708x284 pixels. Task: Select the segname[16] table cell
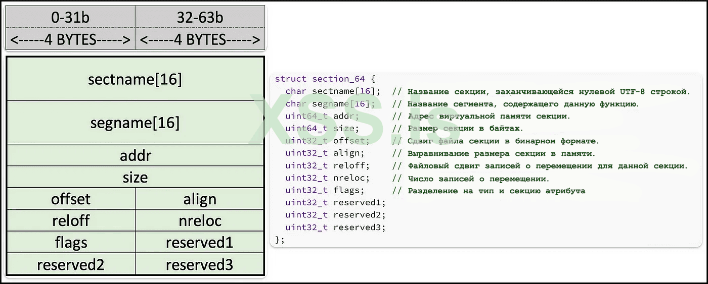135,123
